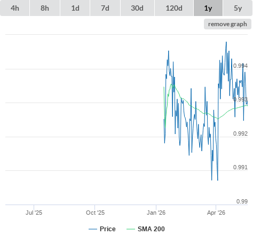
Task: Click the green SMA 200 line swatch
Action: [x=131, y=229]
